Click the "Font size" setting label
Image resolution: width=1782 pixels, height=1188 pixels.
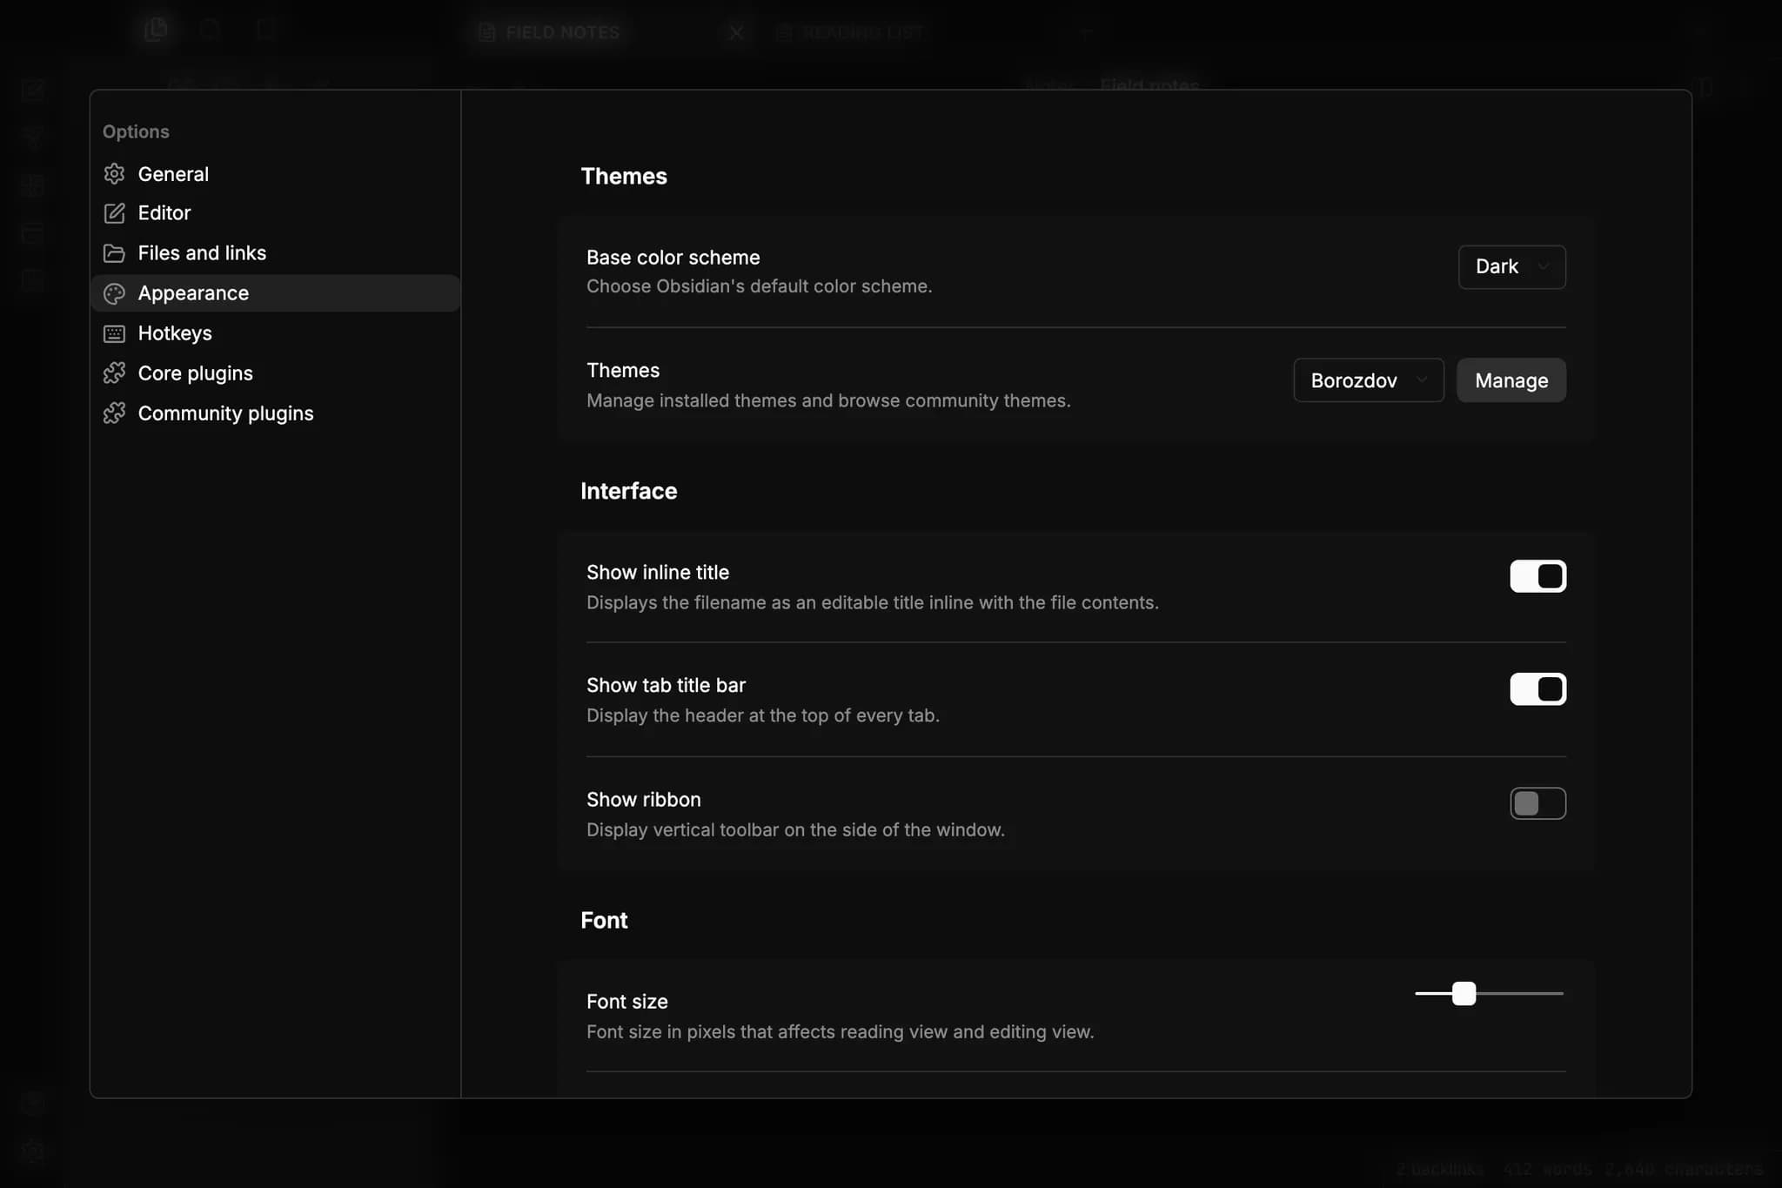pyautogui.click(x=626, y=1002)
